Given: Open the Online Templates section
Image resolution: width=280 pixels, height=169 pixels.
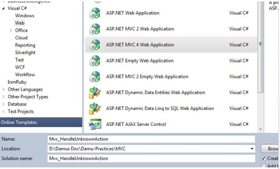Looking at the screenshot, I should point(41,122).
